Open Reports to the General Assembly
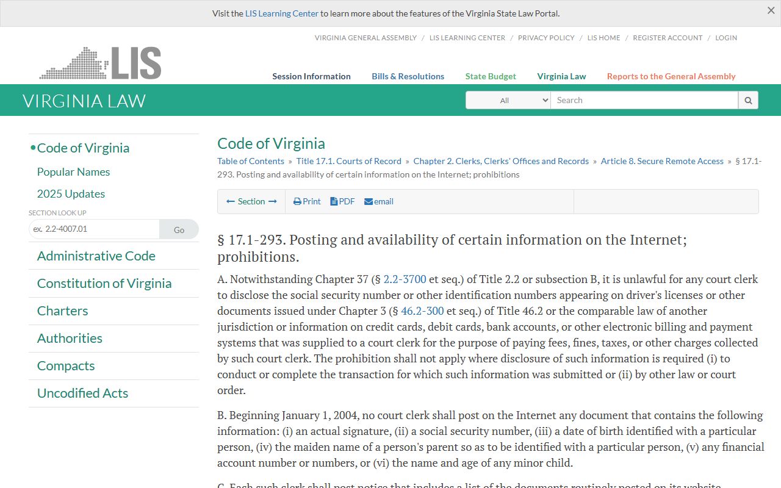 point(671,76)
